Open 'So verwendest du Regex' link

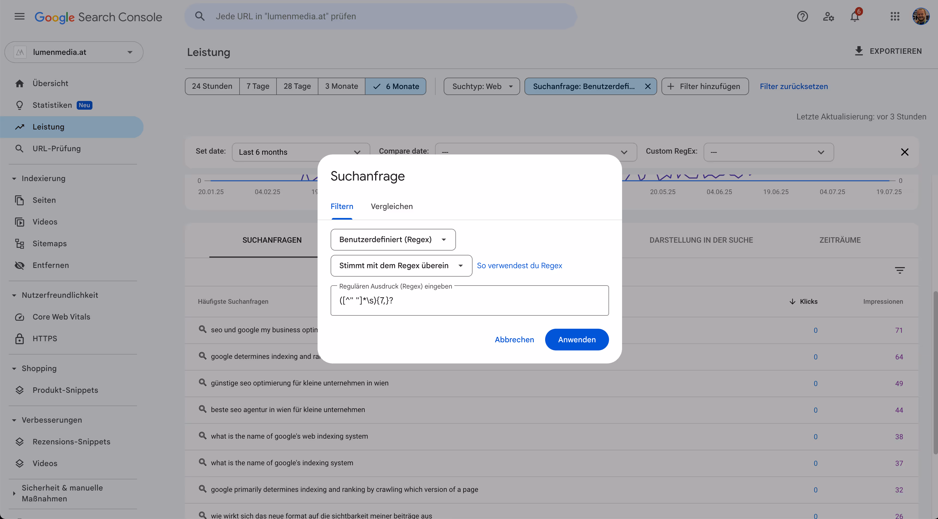(519, 266)
